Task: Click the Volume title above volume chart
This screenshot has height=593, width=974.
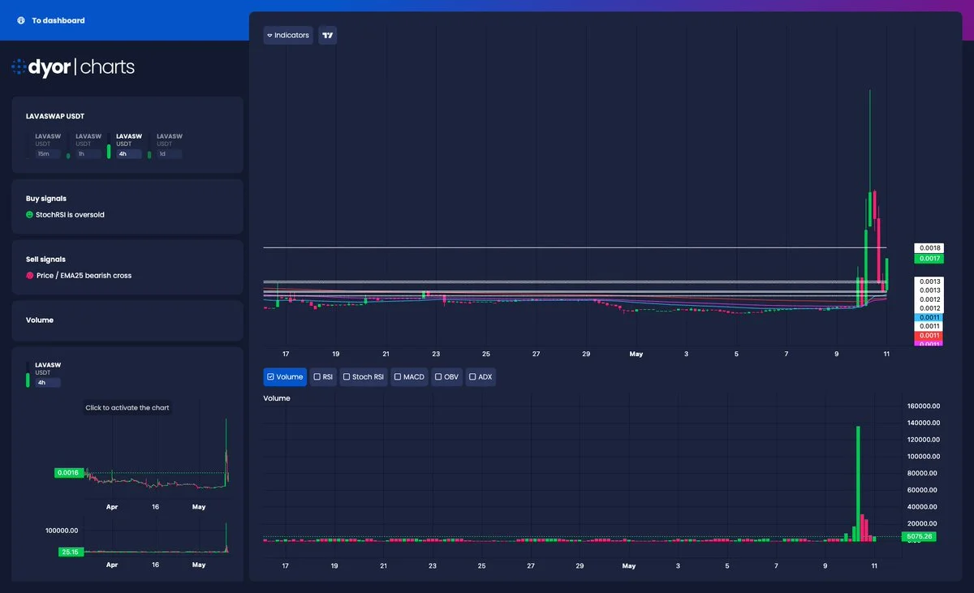Action: [x=277, y=398]
